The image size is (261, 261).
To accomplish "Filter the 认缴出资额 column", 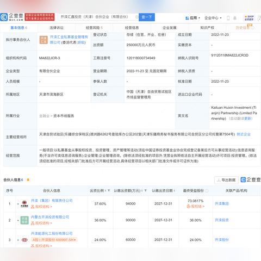I will coord(145,191).
